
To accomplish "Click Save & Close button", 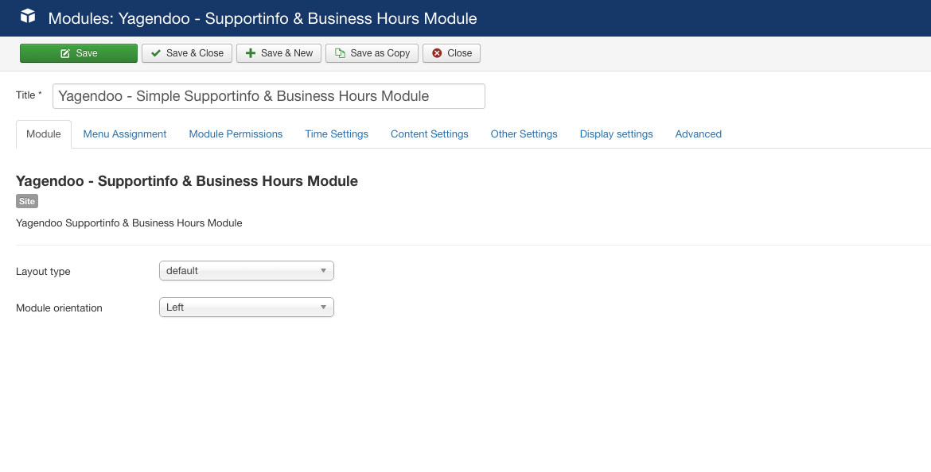I will (x=186, y=52).
